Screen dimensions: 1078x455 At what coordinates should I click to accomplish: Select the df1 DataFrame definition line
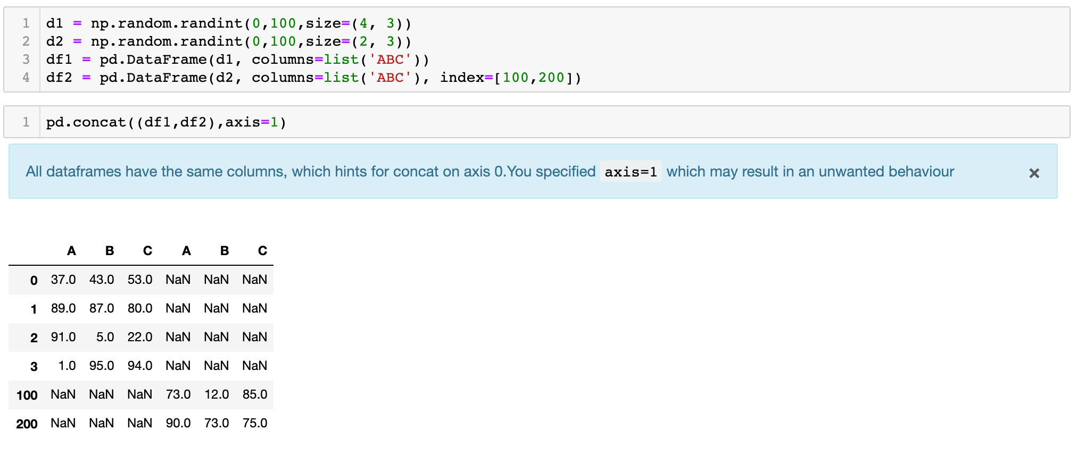[237, 60]
